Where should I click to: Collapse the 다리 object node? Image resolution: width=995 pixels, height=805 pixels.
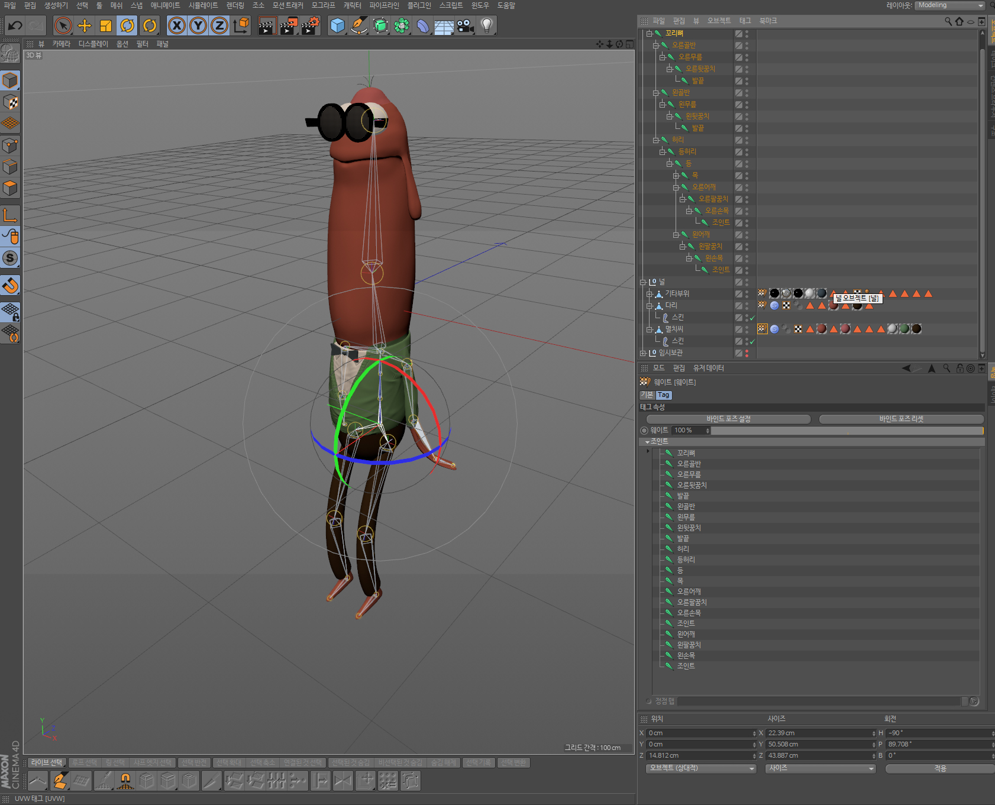(x=649, y=306)
